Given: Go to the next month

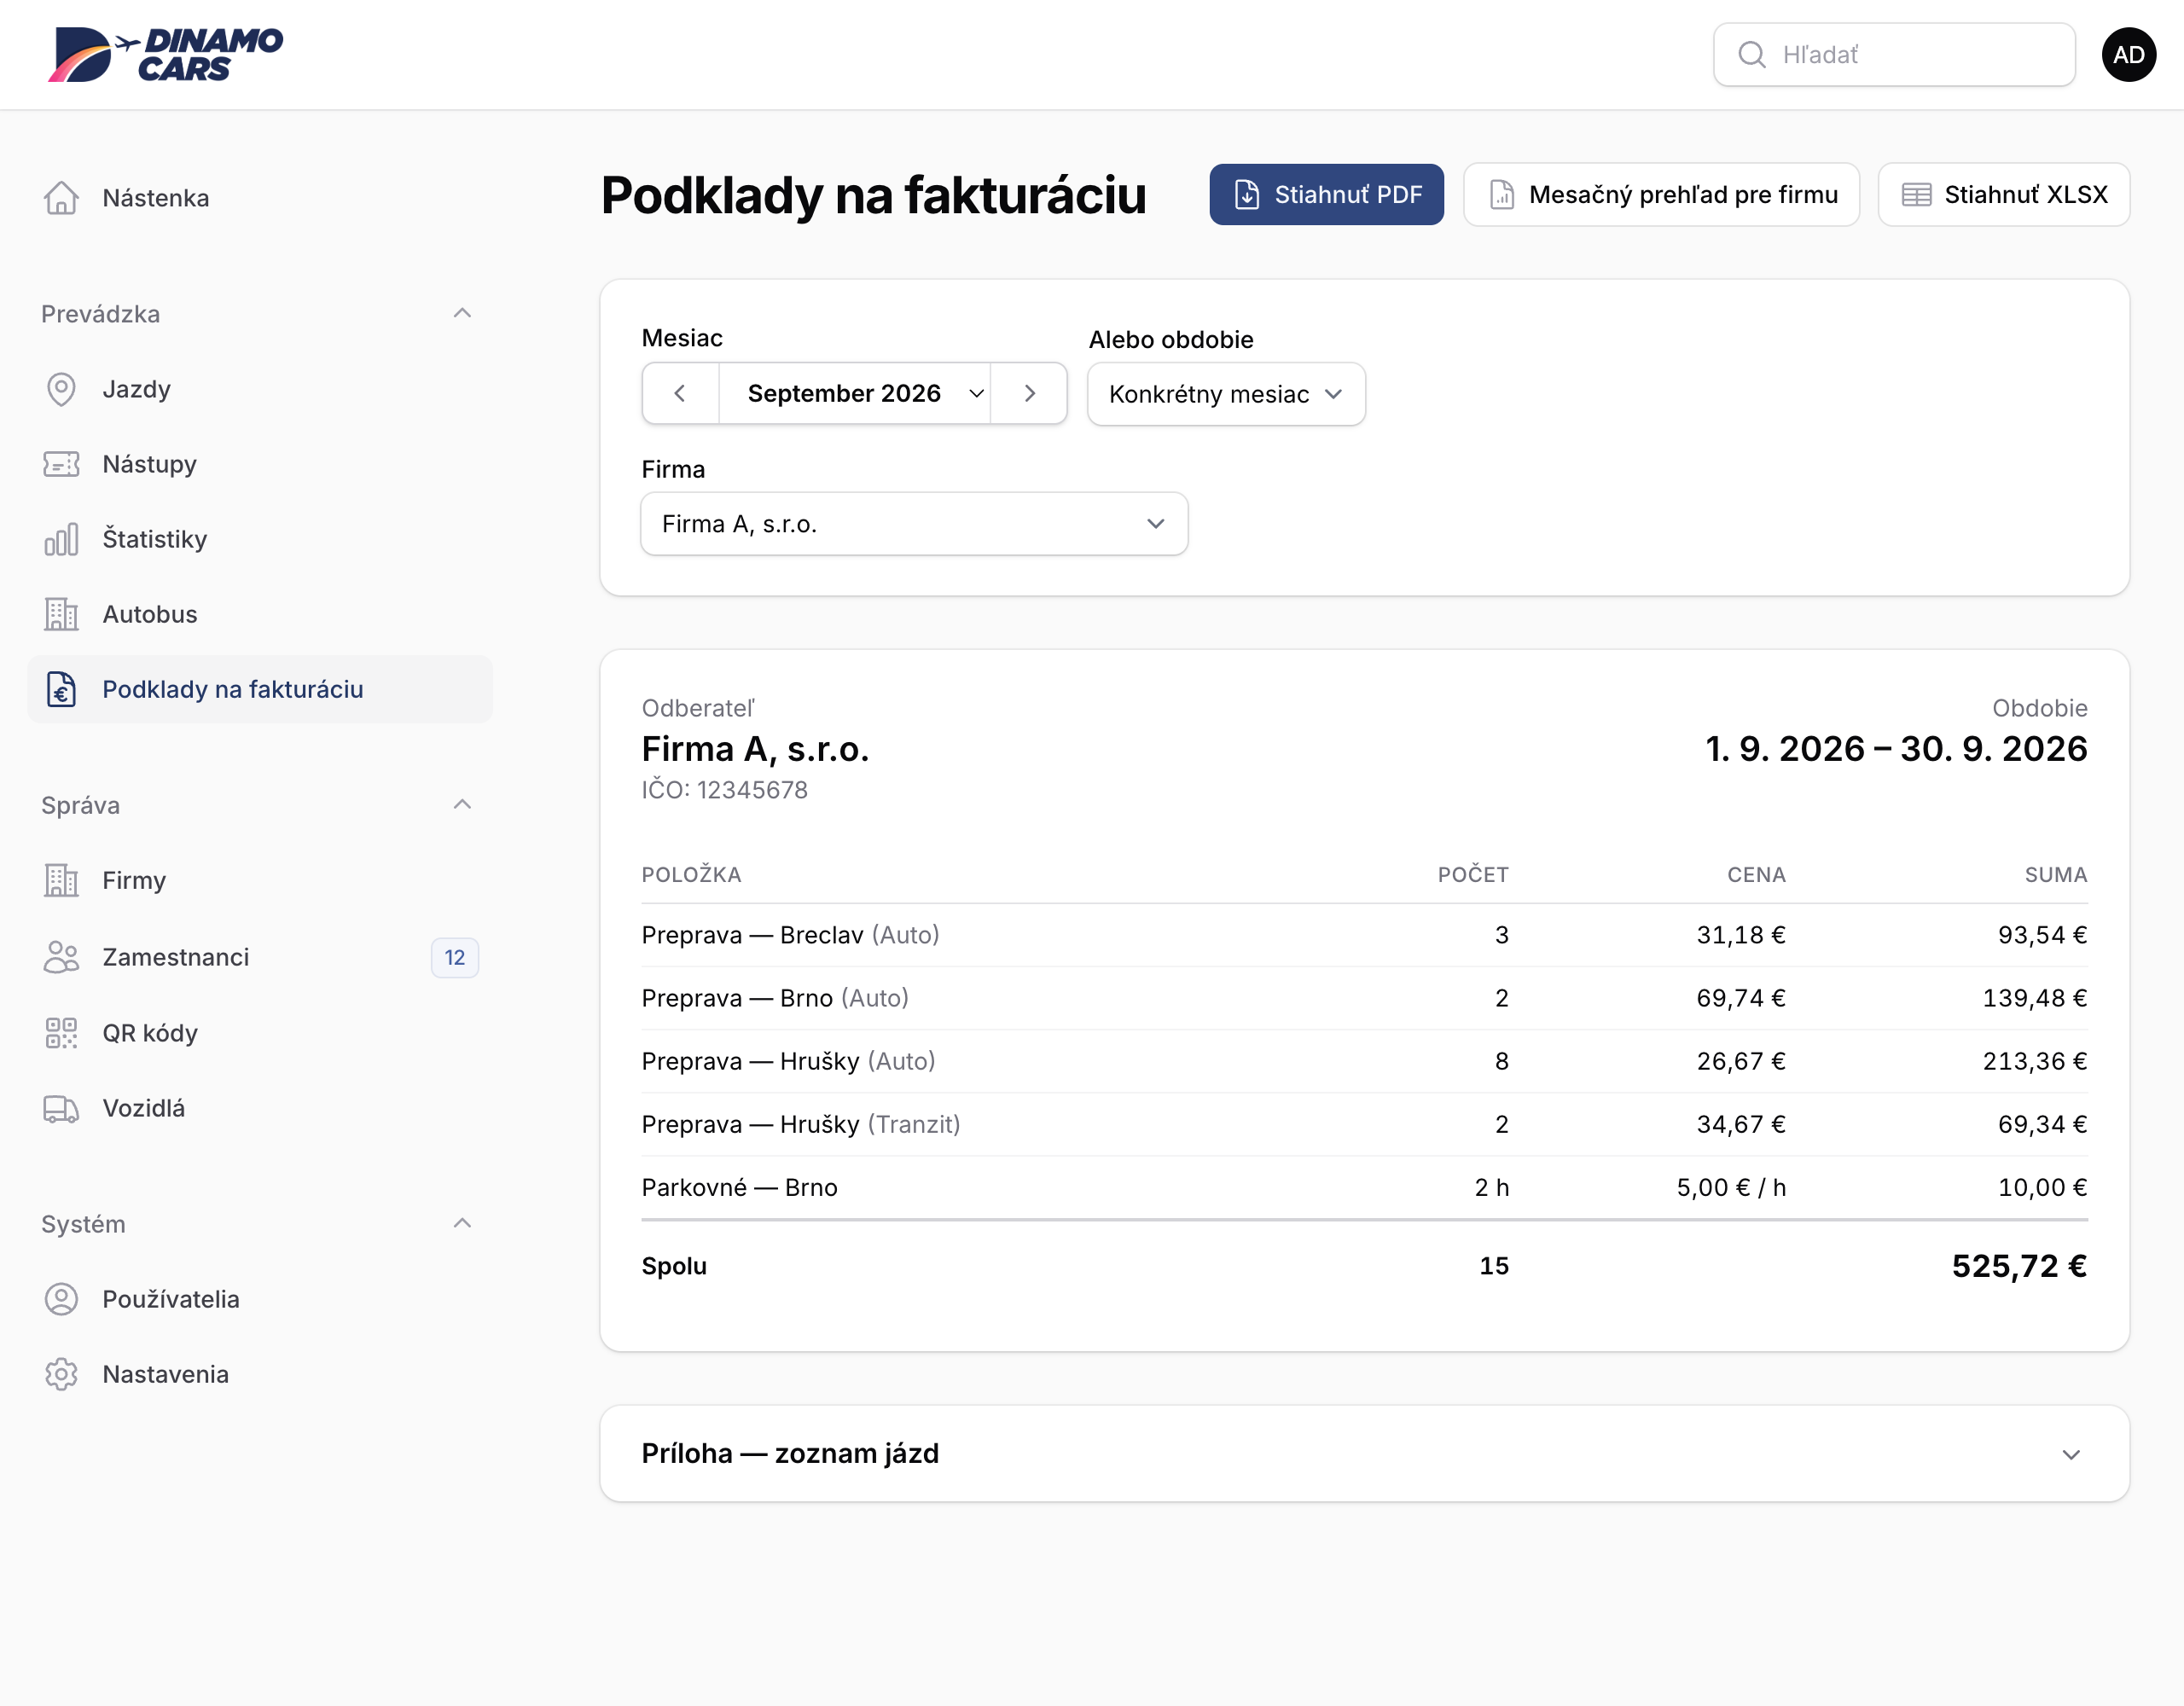Looking at the screenshot, I should 1029,393.
